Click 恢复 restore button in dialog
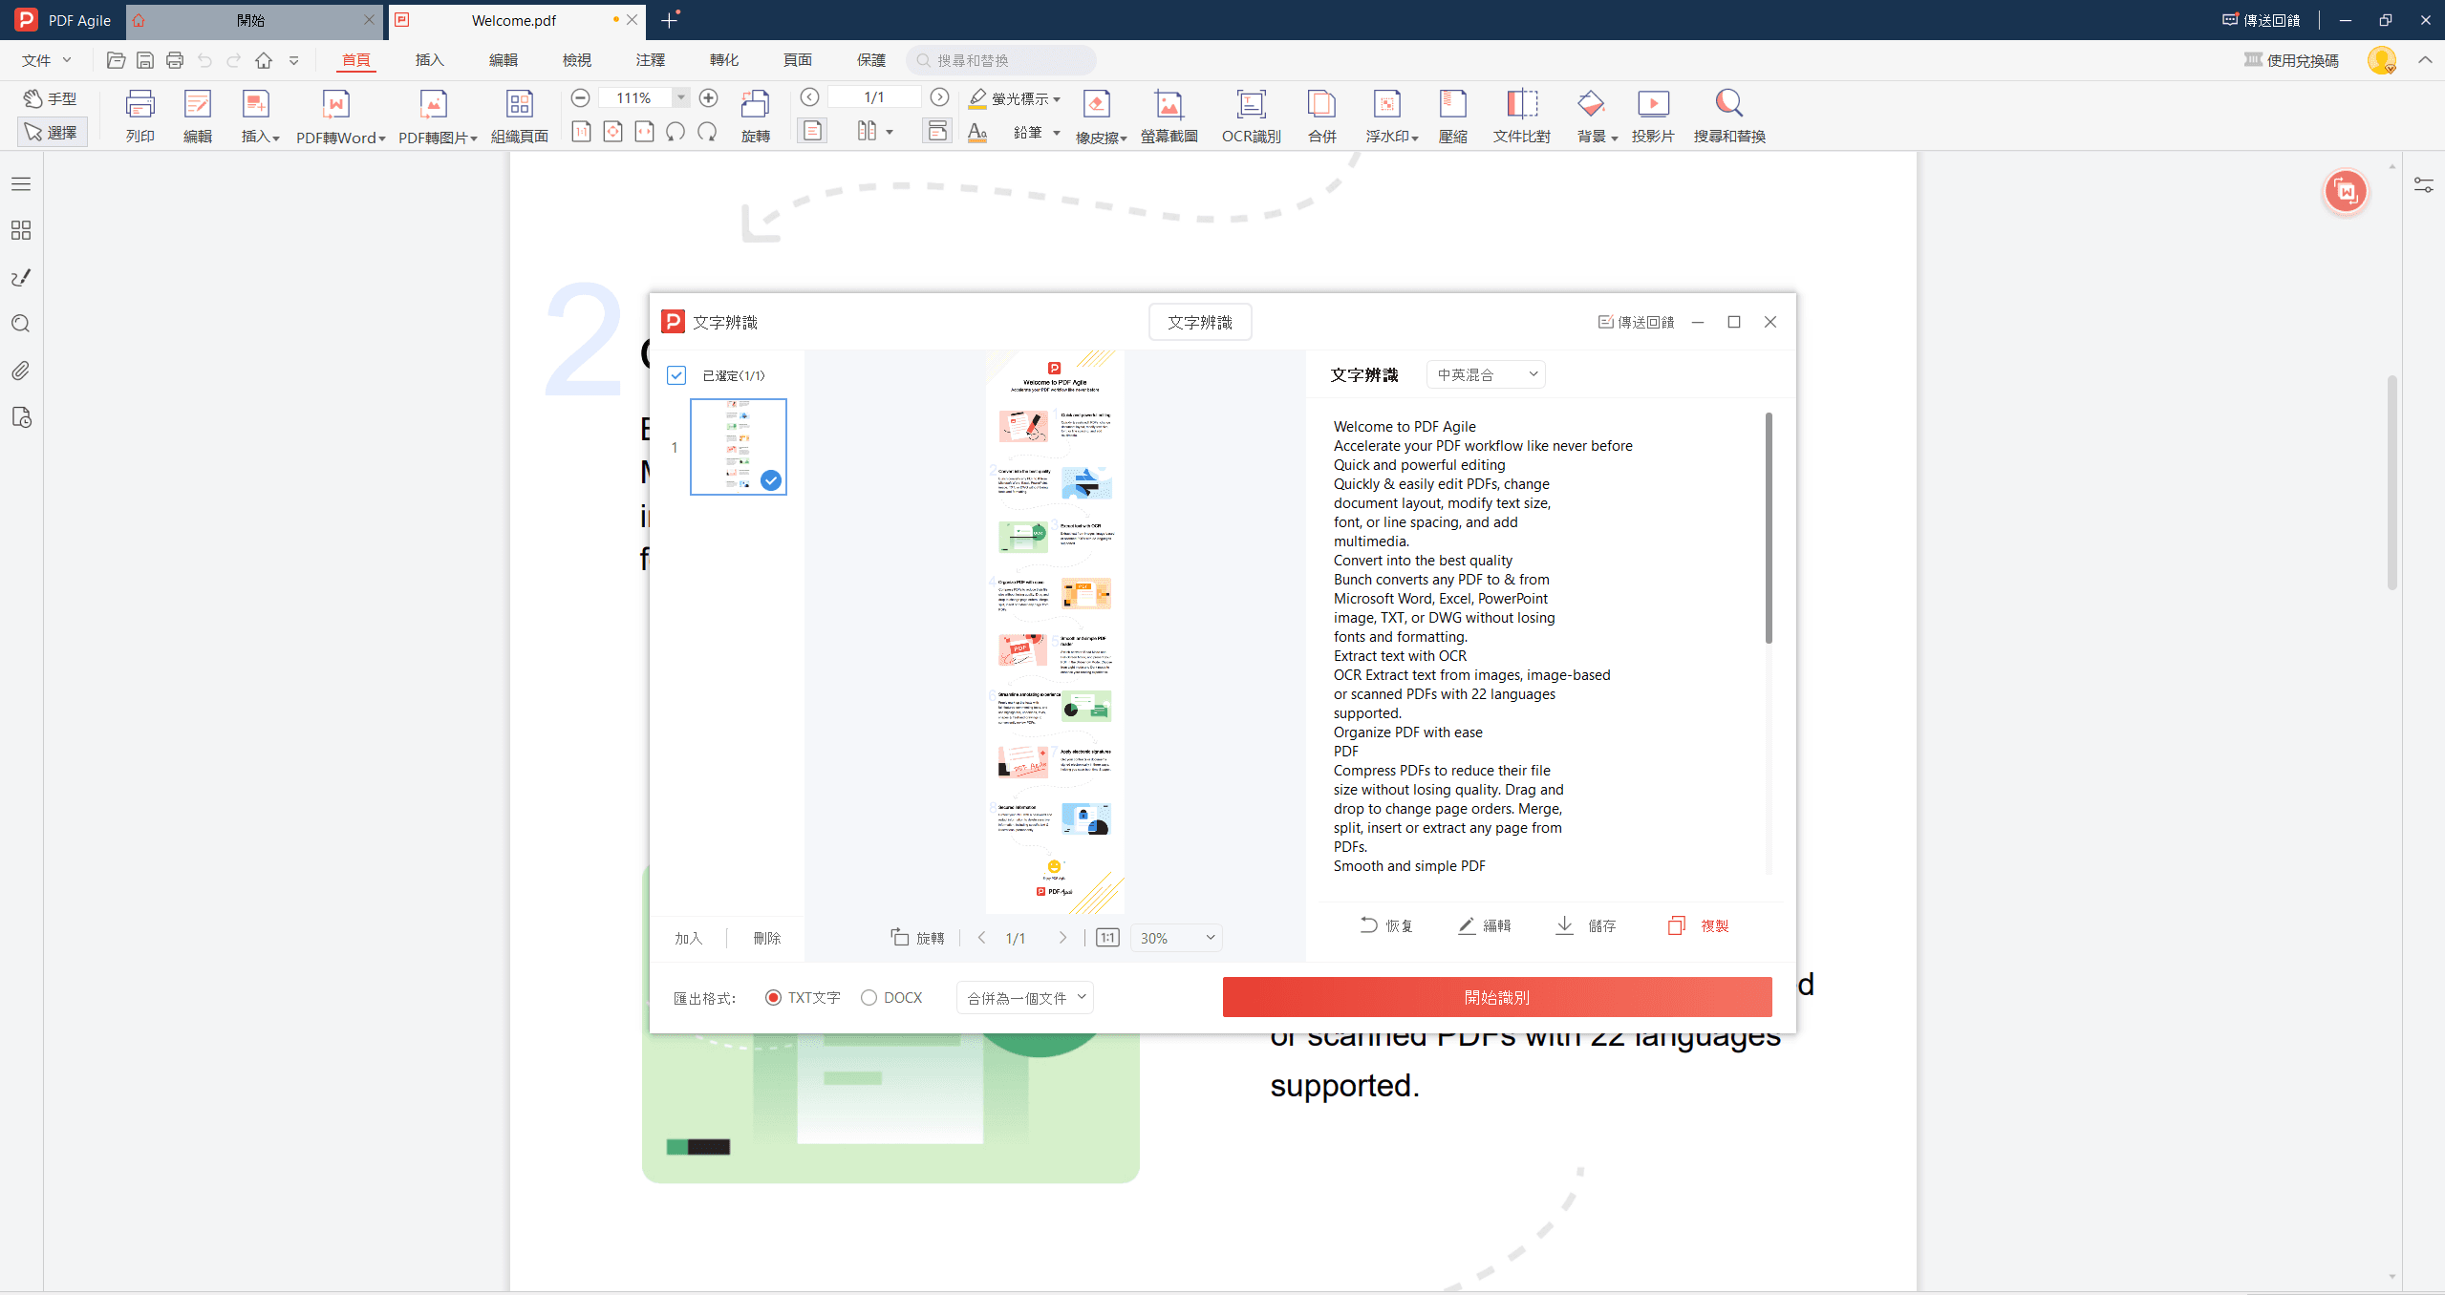The image size is (2445, 1295). point(1386,925)
